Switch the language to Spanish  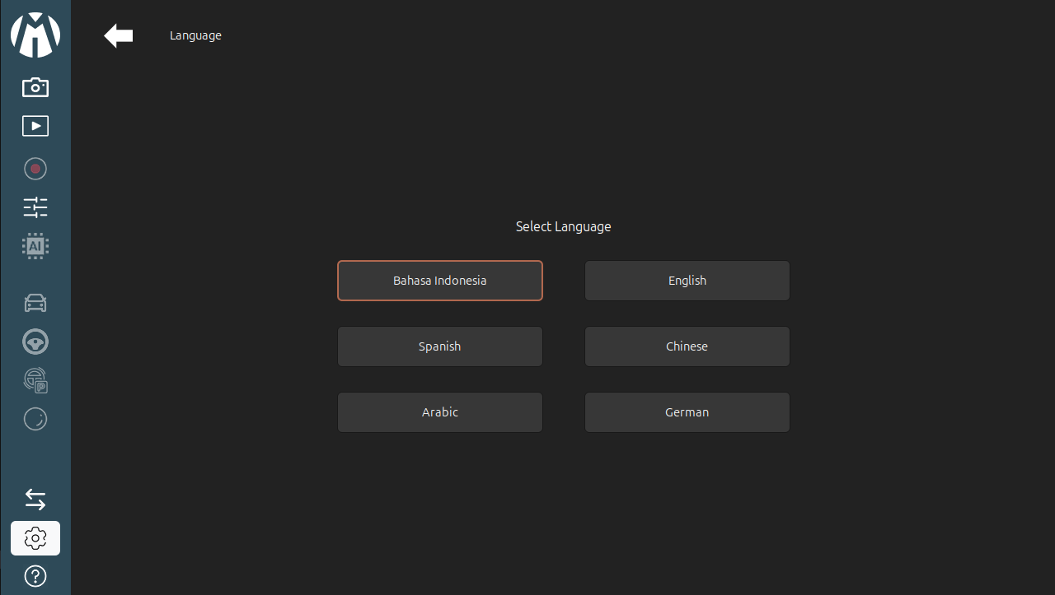pyautogui.click(x=440, y=346)
